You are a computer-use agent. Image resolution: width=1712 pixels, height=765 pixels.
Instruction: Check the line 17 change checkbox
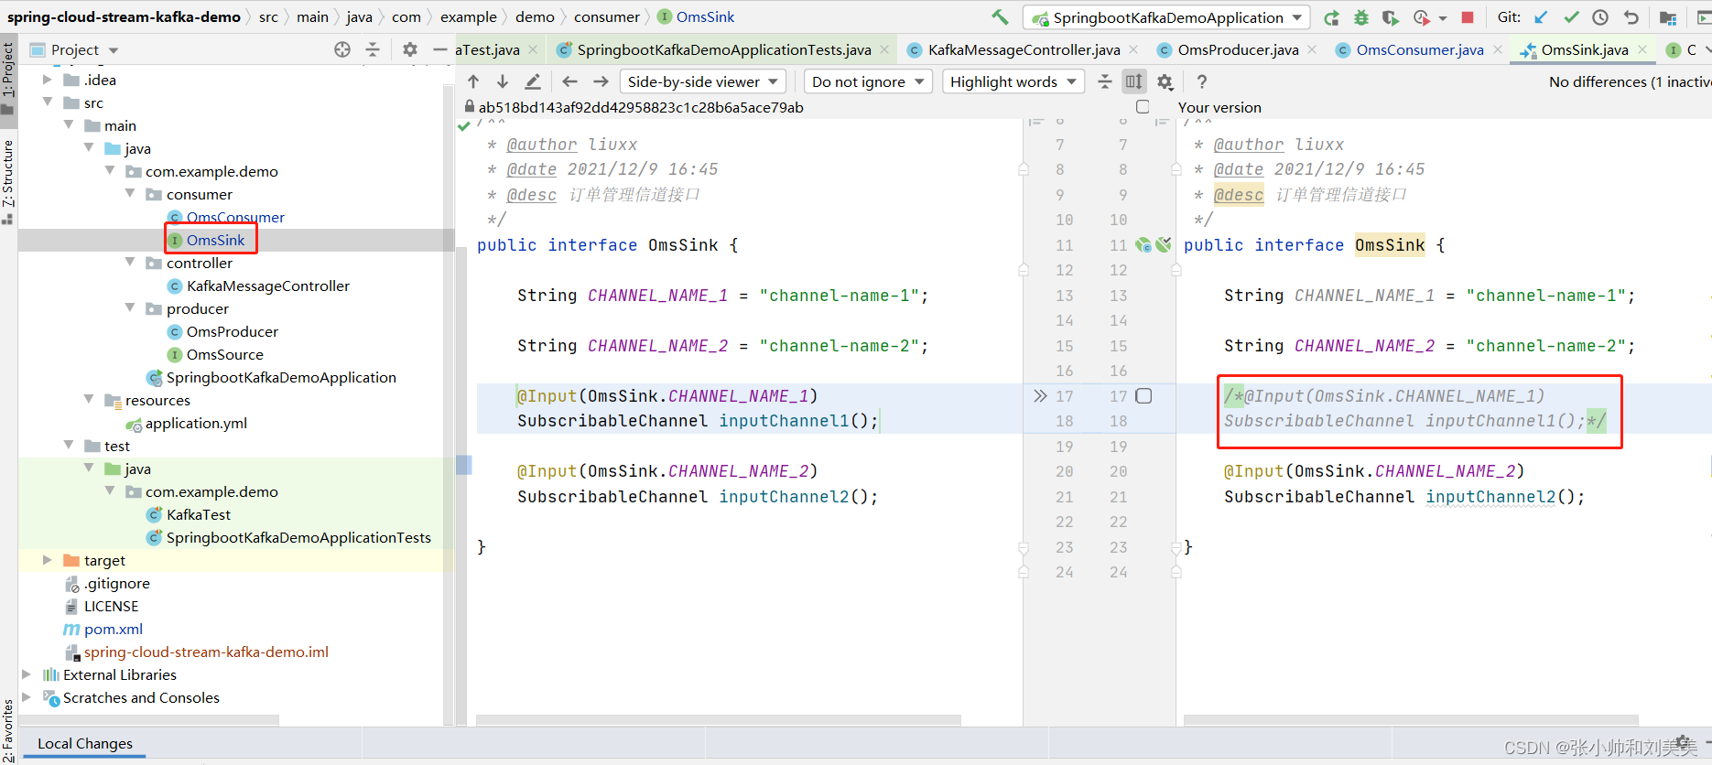1143,396
